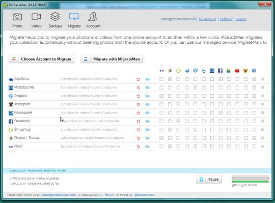
Task: Refresh the Photobucket account row
Action: [x=139, y=88]
